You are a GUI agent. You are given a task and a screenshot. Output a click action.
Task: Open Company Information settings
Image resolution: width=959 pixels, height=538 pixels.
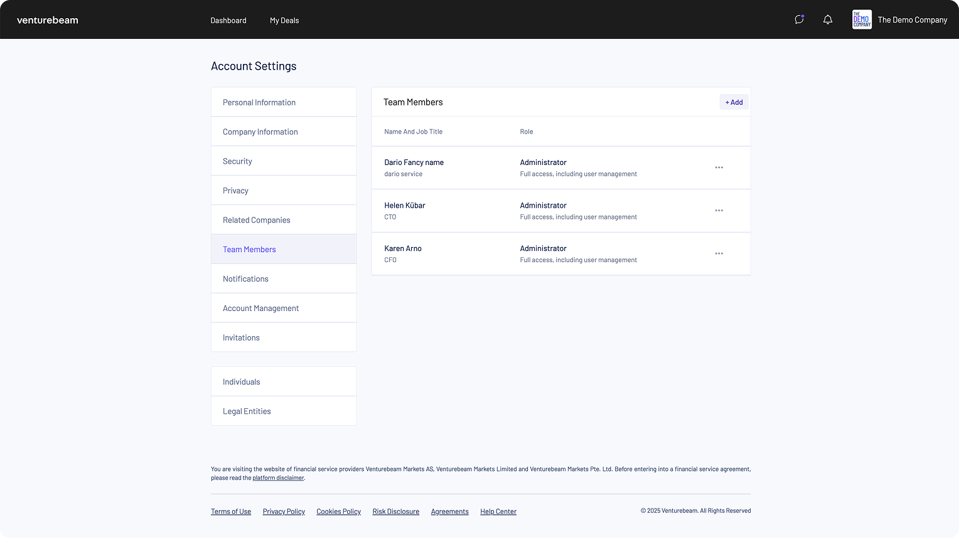click(260, 132)
